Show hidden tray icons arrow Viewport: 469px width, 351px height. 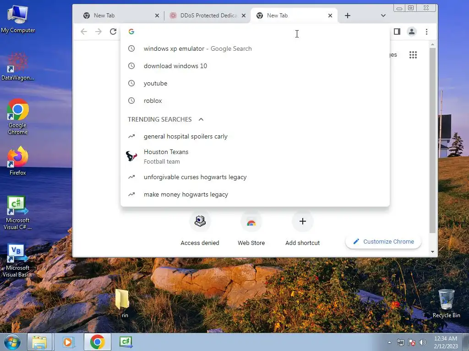[389, 342]
